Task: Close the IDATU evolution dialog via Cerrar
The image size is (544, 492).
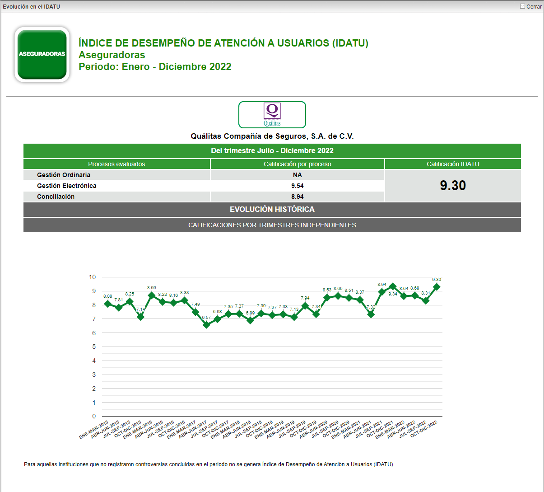Action: click(x=530, y=6)
